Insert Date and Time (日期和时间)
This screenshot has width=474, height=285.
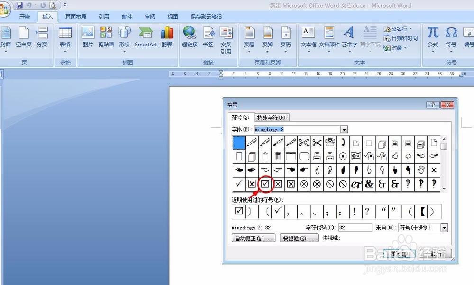point(401,38)
